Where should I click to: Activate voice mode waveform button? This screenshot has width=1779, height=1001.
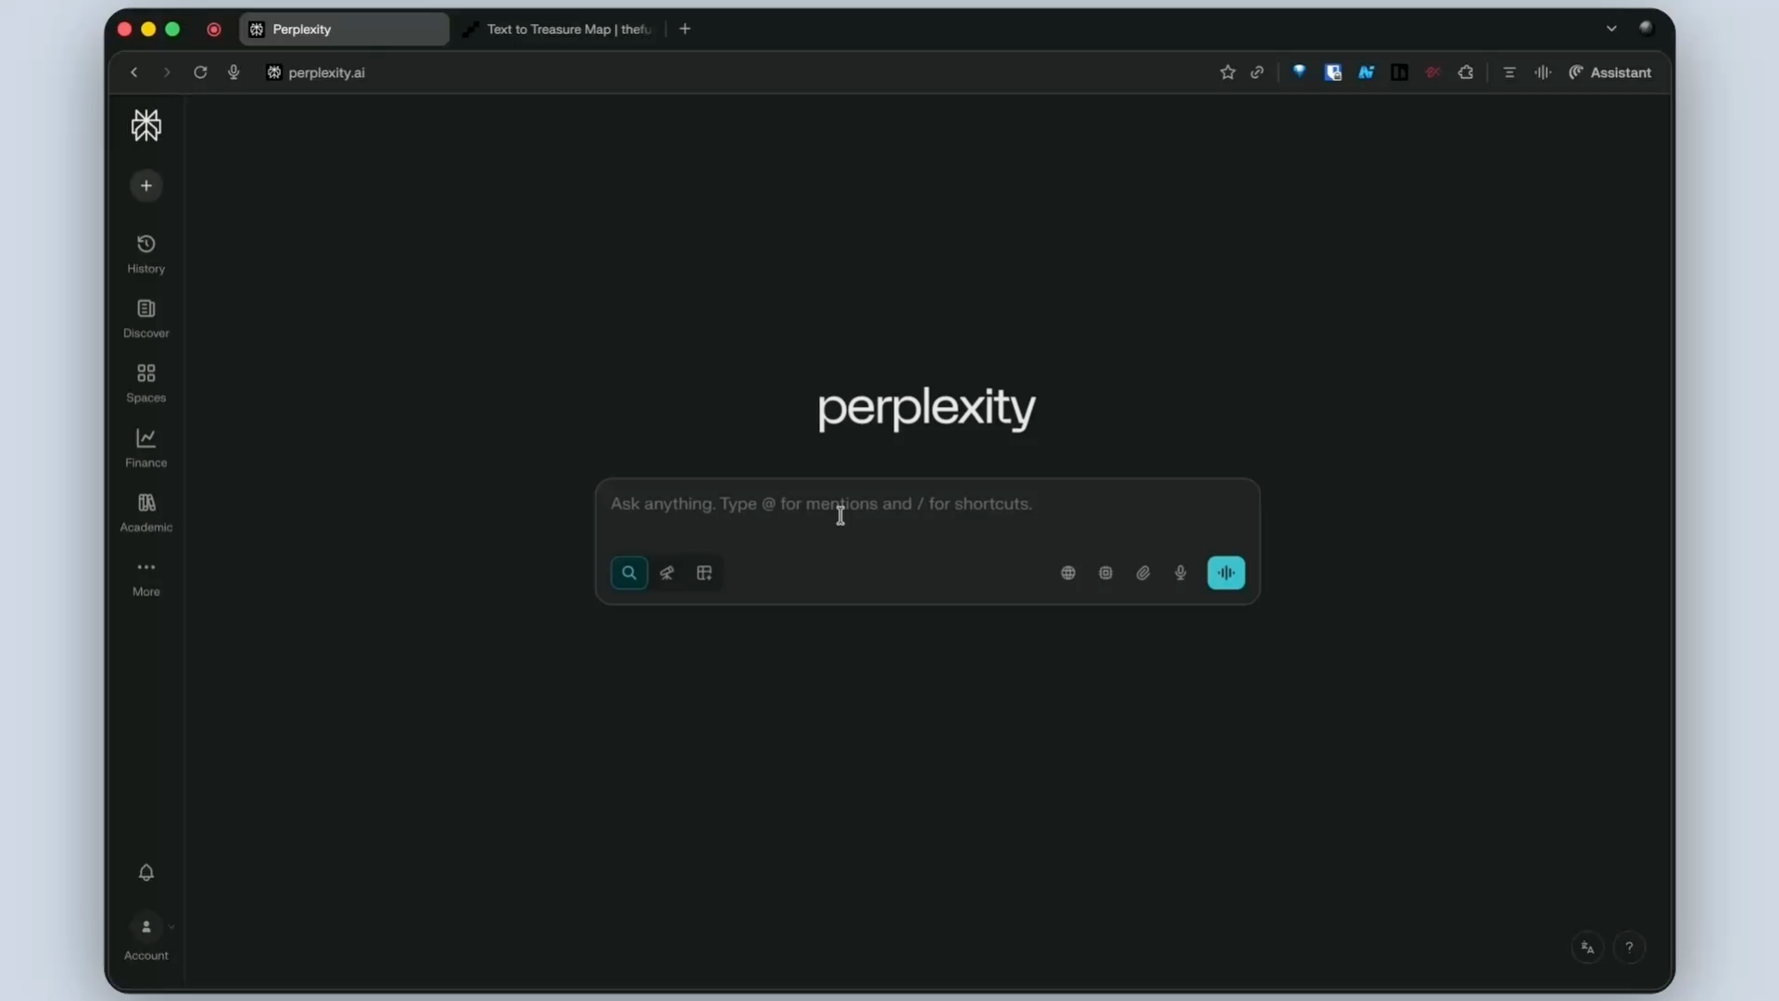pos(1226,573)
